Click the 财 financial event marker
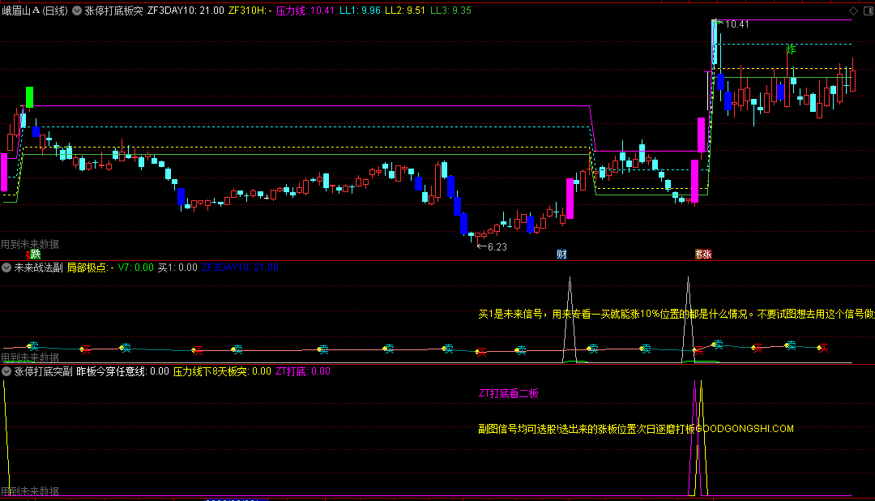Viewport: 875px width, 501px height. coord(562,254)
